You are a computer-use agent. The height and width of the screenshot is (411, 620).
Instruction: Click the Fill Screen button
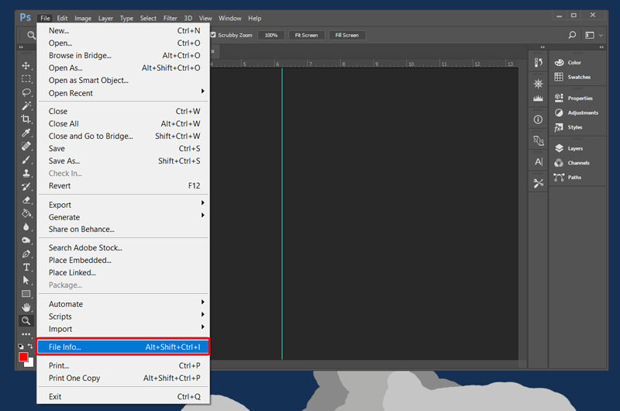tap(347, 35)
